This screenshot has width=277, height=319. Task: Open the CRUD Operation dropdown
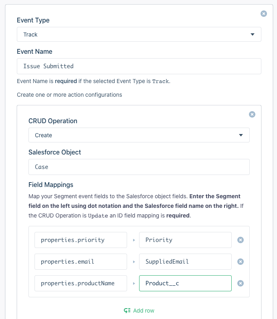(139, 135)
